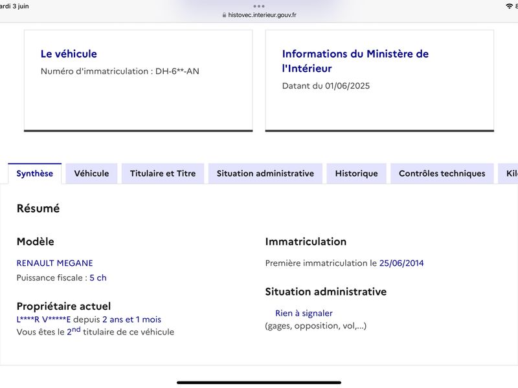This screenshot has height=388, width=518.
Task: Click the Rien à signaler status
Action: (x=304, y=313)
